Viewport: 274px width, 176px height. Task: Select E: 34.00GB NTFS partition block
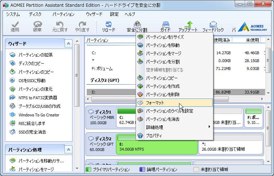[x=157, y=144]
